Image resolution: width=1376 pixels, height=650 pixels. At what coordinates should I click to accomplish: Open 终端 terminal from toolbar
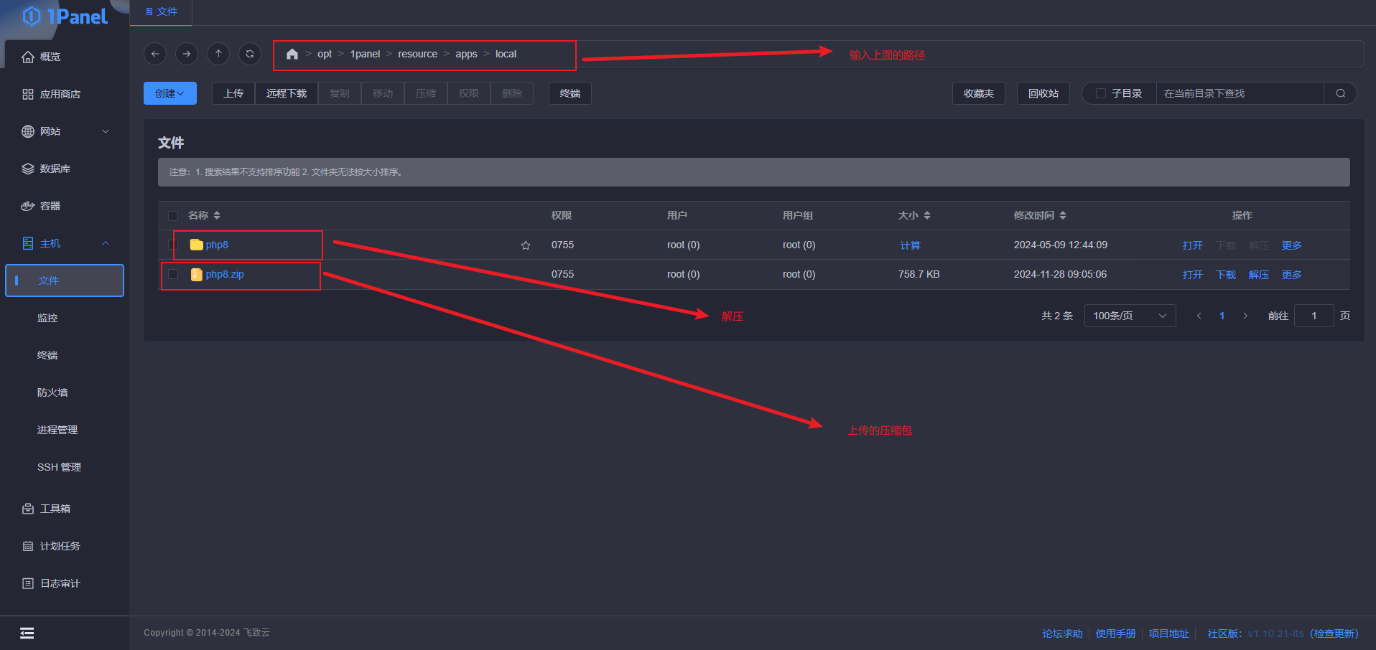(x=570, y=93)
